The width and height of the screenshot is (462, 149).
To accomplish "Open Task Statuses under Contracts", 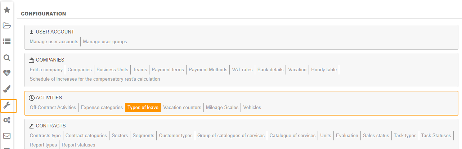I will pos(436,136).
